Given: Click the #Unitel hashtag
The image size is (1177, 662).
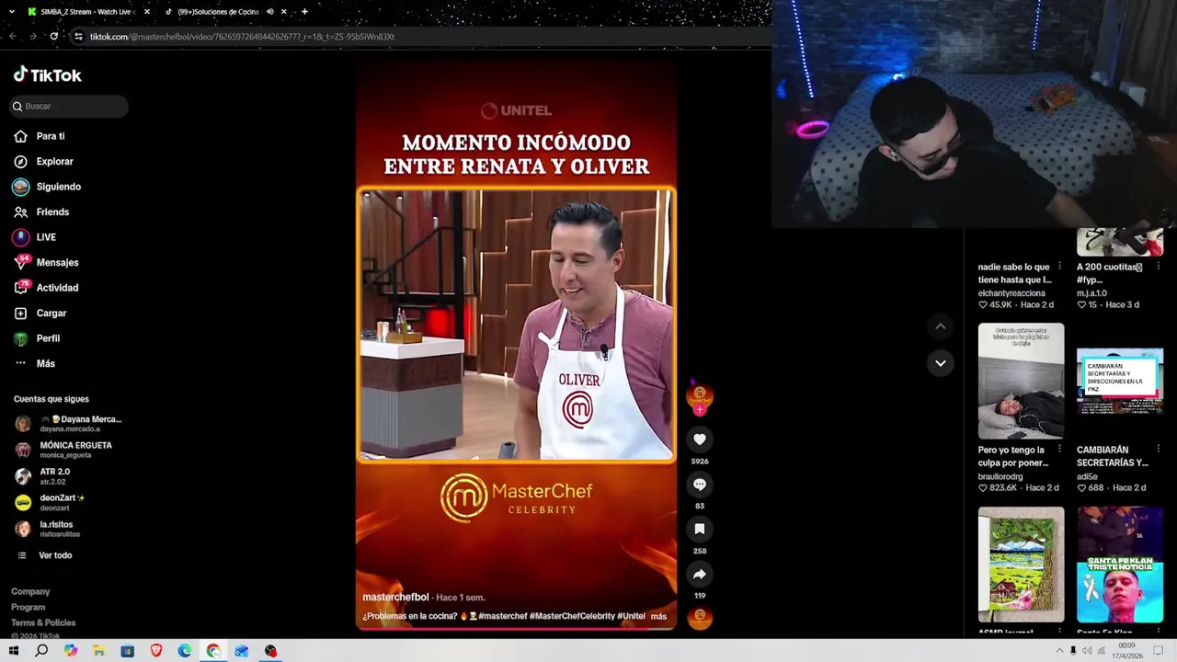Looking at the screenshot, I should click(631, 616).
